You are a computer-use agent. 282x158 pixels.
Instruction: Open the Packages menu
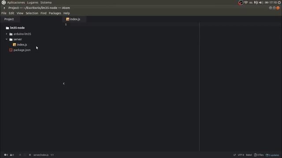55,13
